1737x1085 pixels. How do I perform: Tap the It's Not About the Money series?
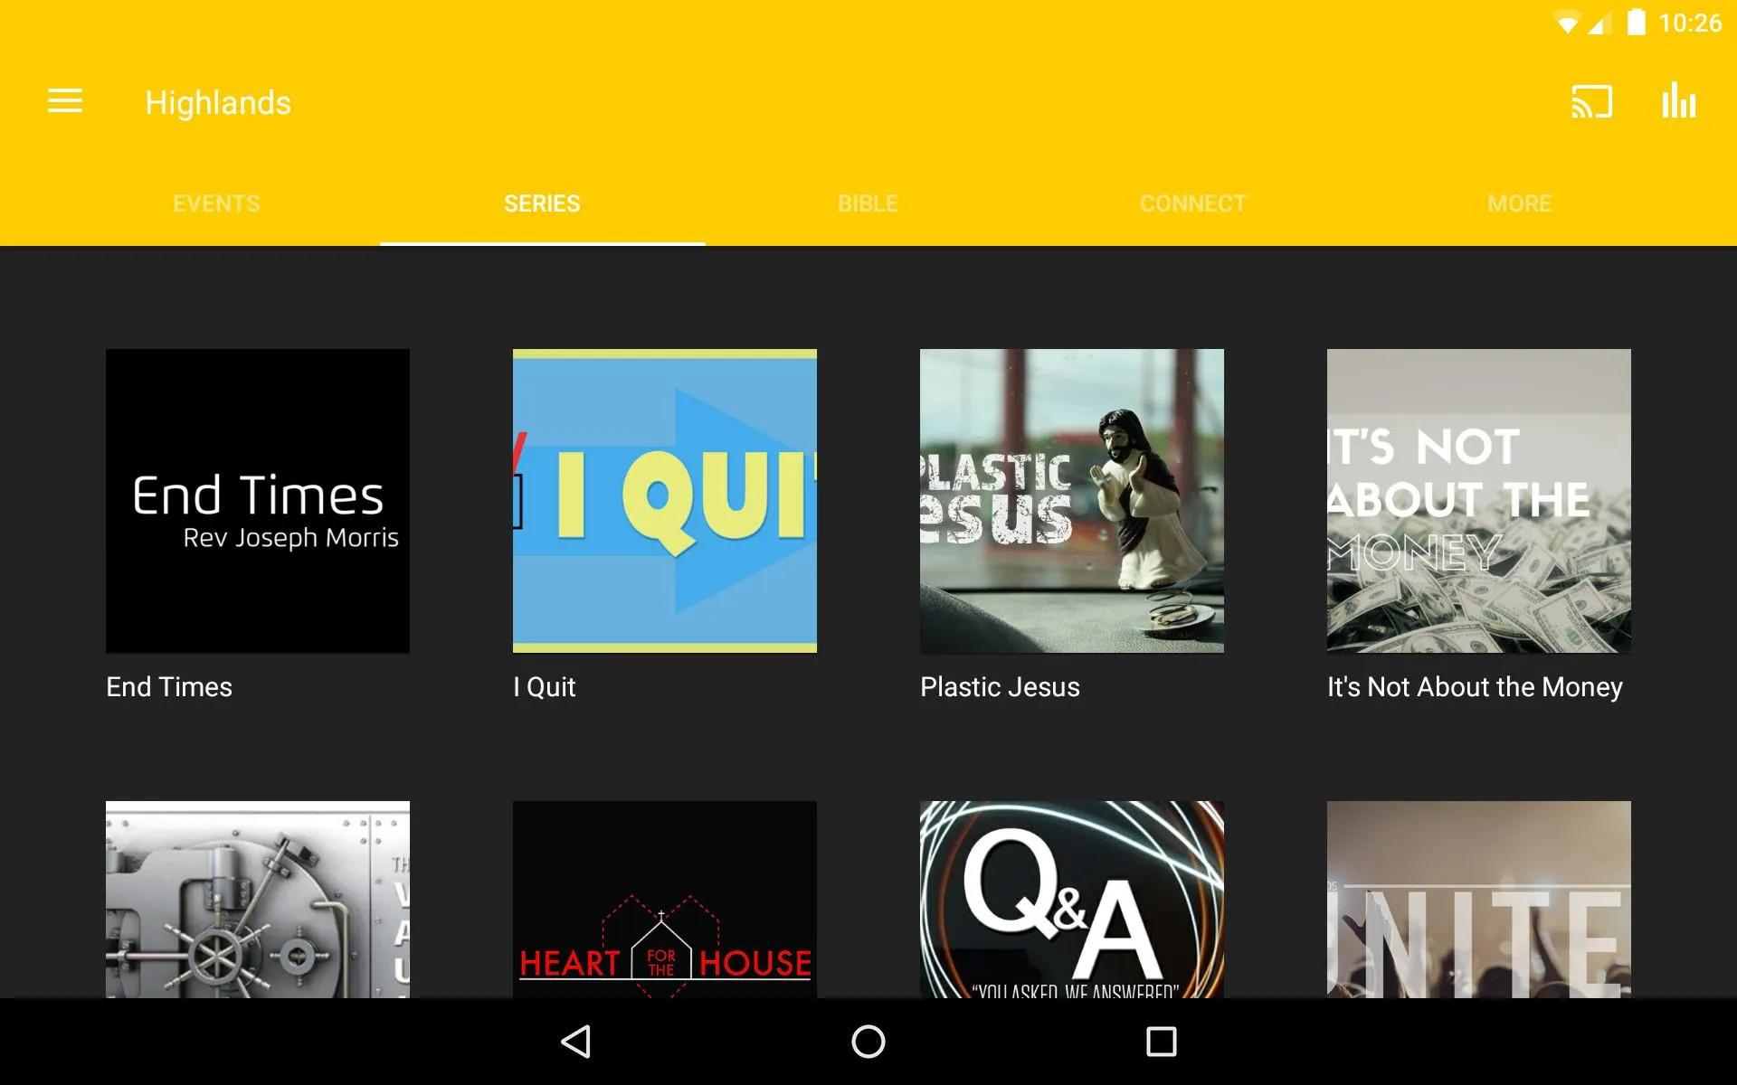pyautogui.click(x=1478, y=500)
